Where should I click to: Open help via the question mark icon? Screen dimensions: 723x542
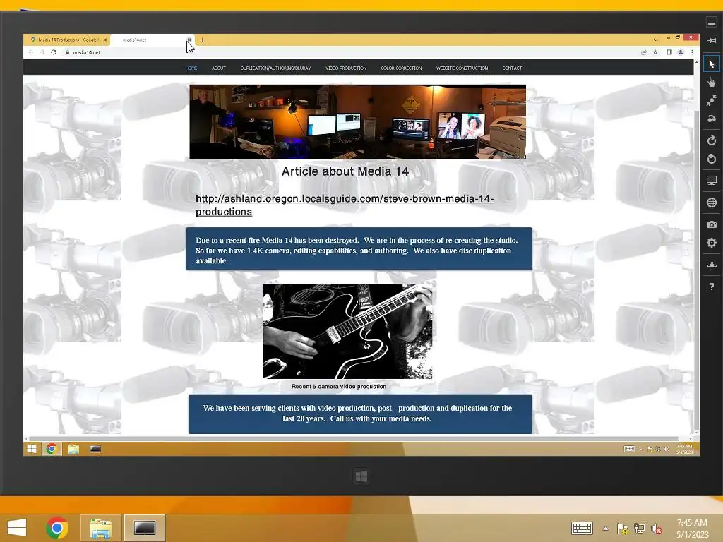click(712, 287)
